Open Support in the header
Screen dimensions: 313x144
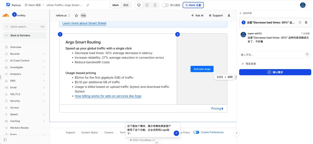(216, 15)
